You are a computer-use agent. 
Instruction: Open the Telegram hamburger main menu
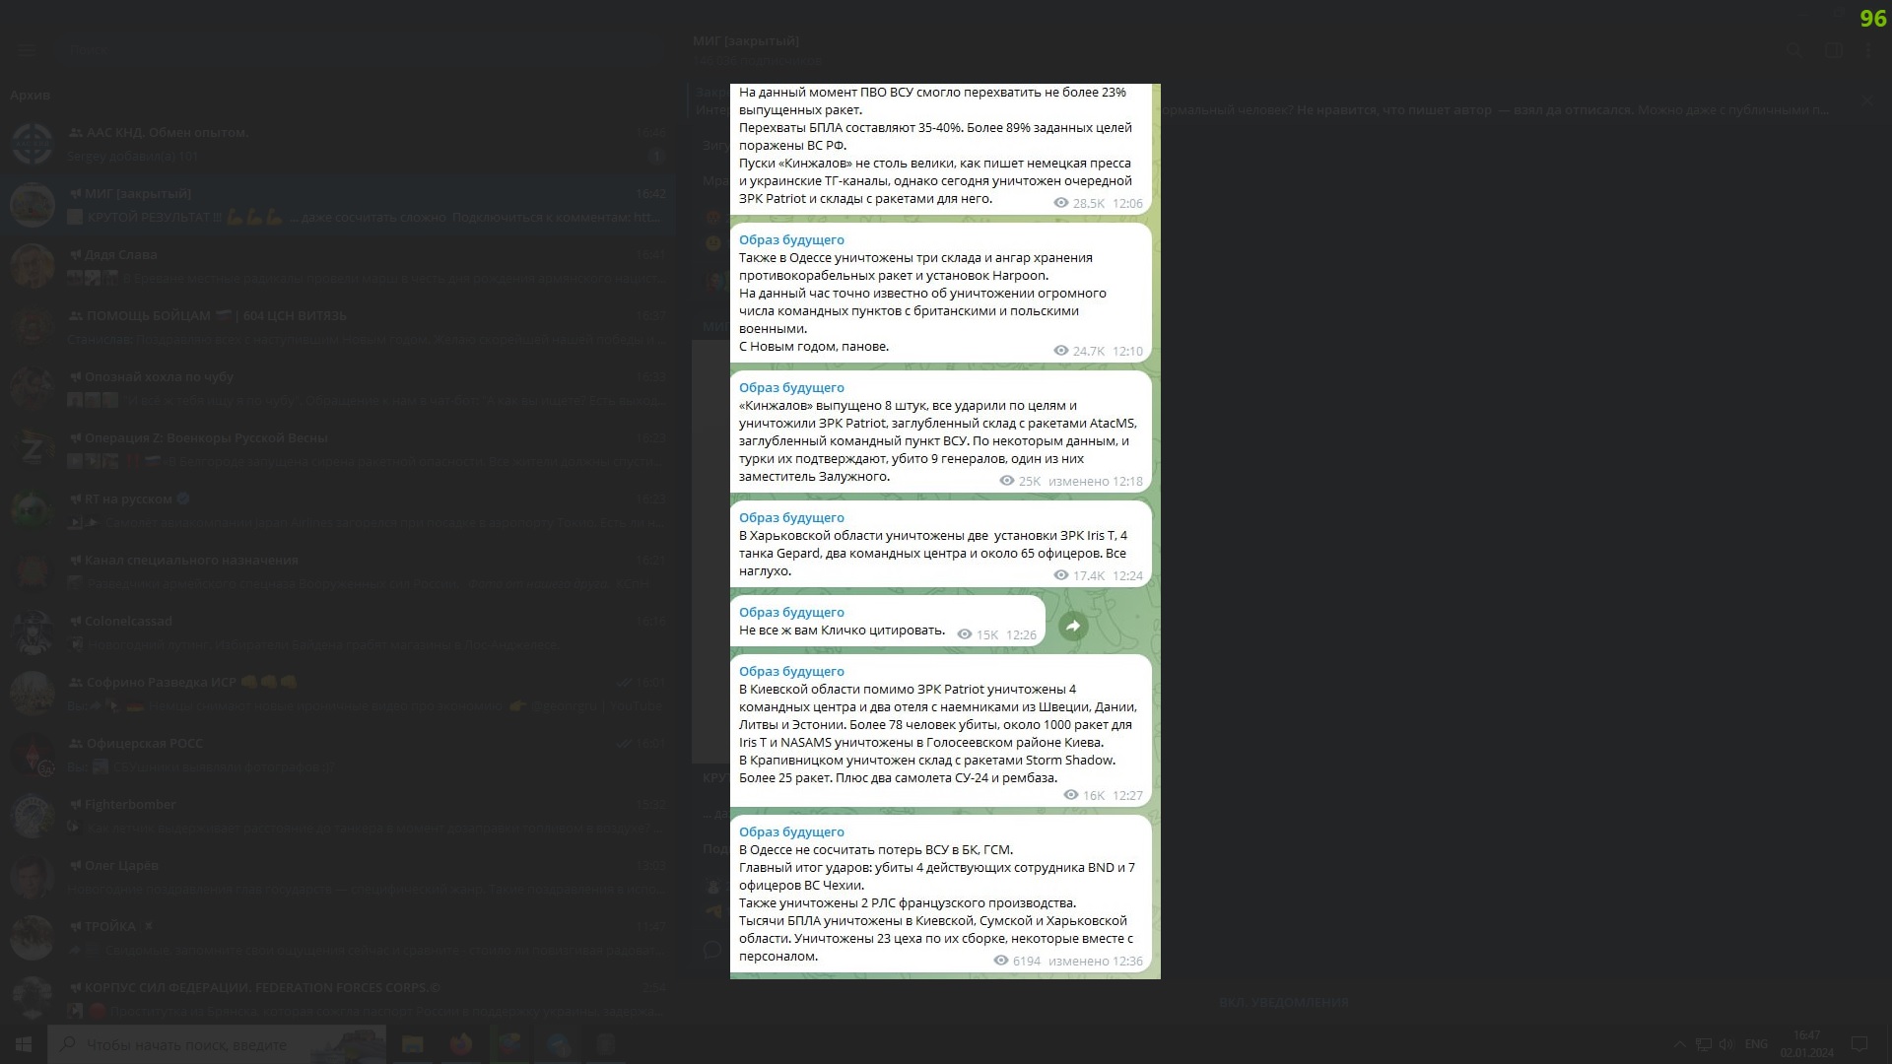coord(27,49)
